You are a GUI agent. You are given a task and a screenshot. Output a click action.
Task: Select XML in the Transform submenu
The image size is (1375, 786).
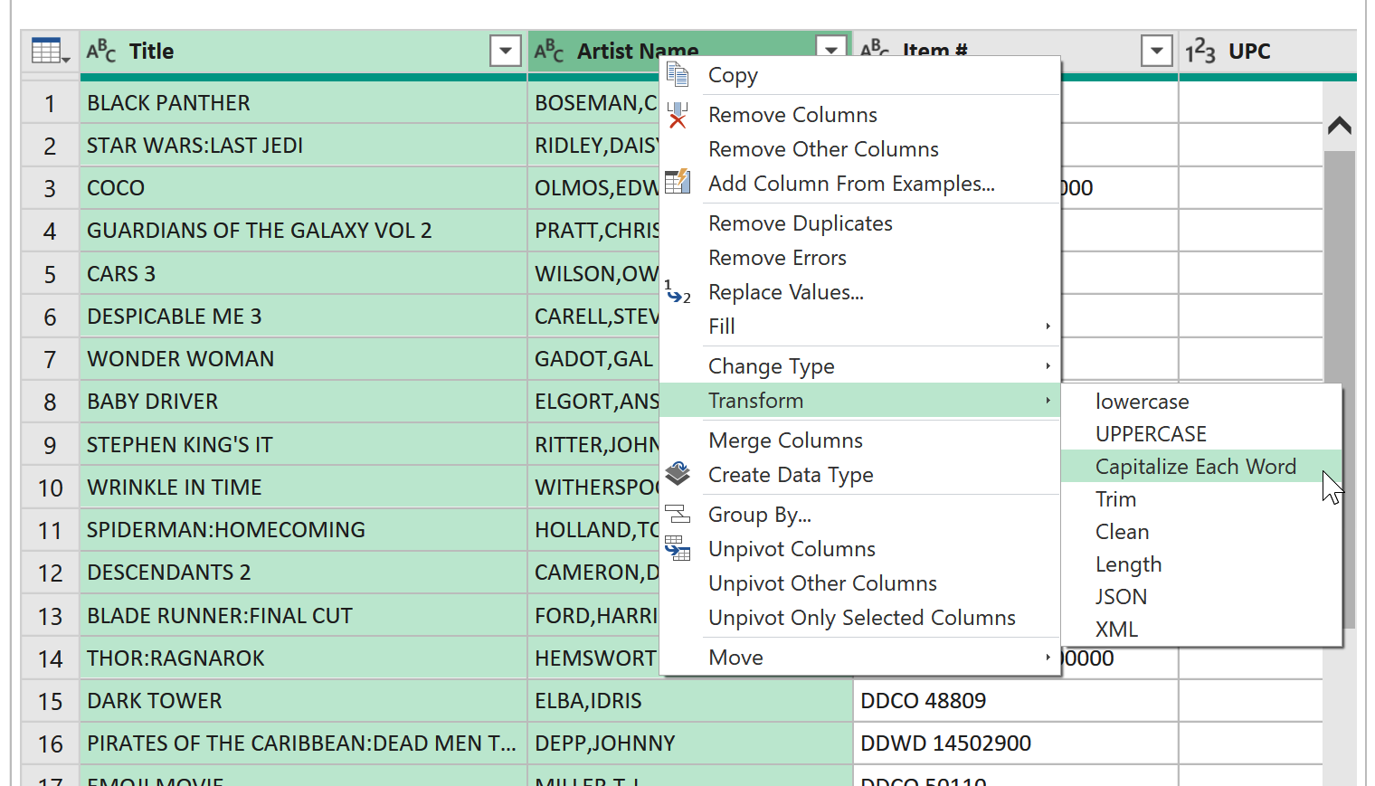pos(1201,630)
